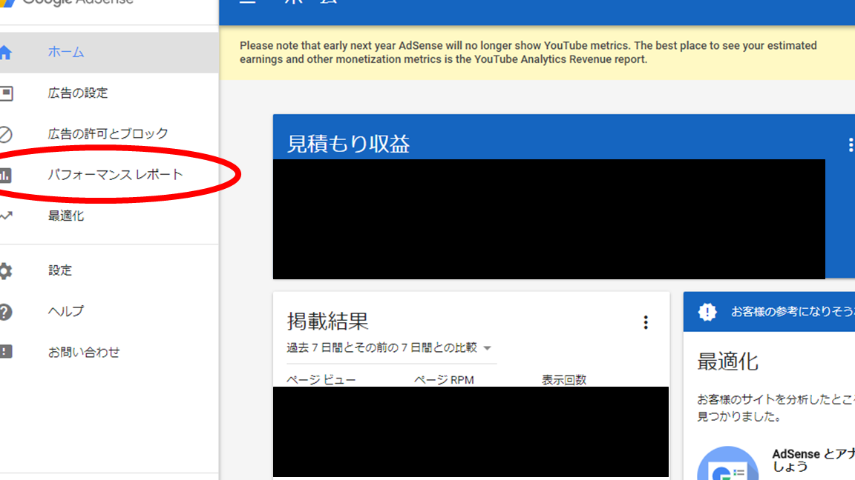Click the お客様の参考になりそう notice header
The image size is (855, 480).
[x=793, y=312]
